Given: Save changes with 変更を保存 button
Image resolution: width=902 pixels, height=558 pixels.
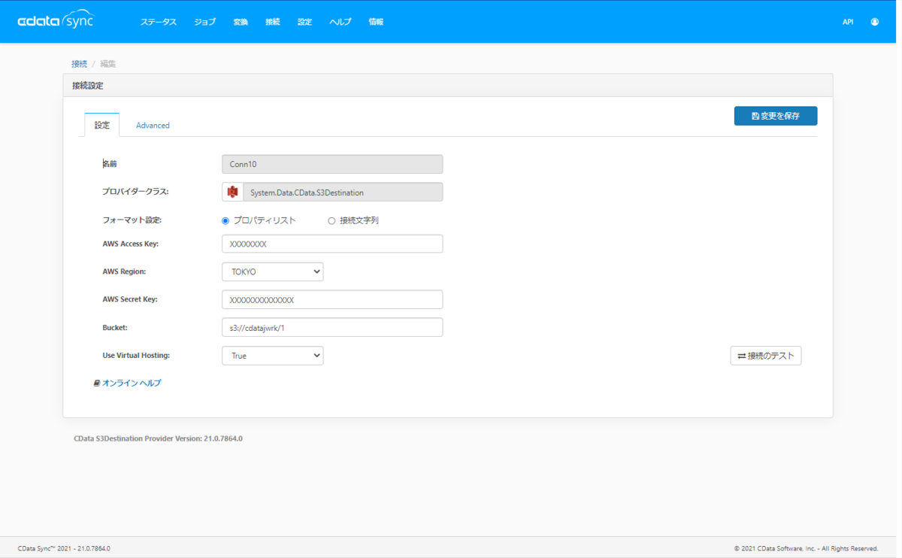Looking at the screenshot, I should (x=776, y=116).
